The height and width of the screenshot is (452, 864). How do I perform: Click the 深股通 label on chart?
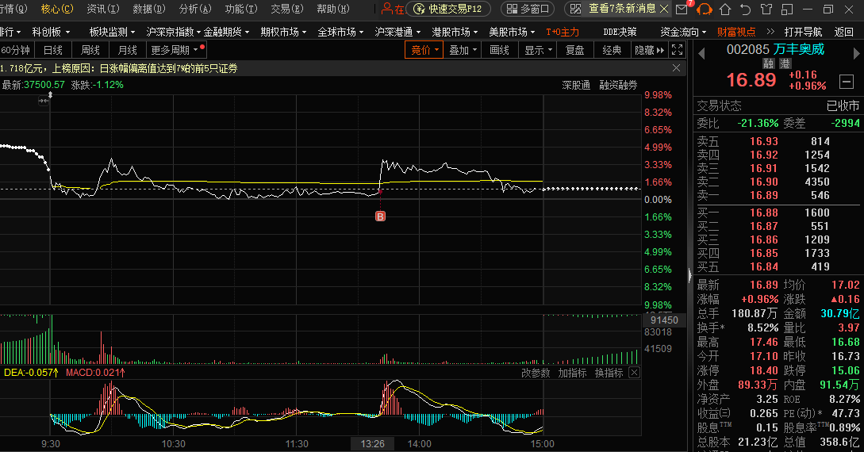(576, 85)
